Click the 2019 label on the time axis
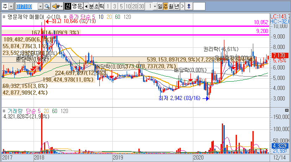 (x=118, y=157)
